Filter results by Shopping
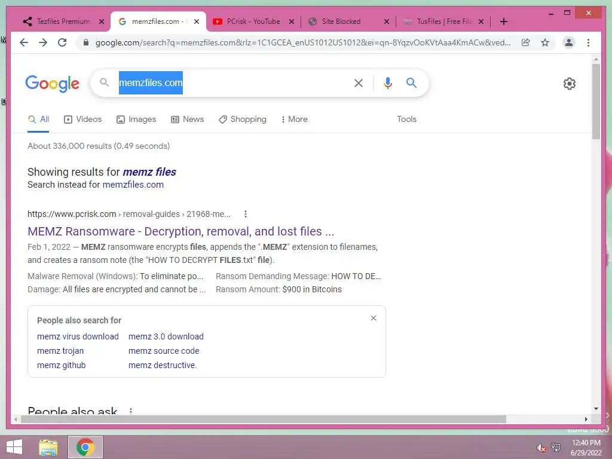Viewport: 612px width, 459px height. (x=243, y=120)
